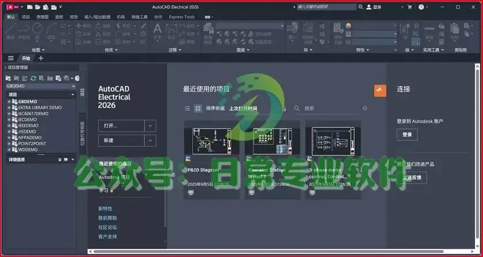Open the 社区论坛 link
Image resolution: width=483 pixels, height=257 pixels.
(108, 228)
